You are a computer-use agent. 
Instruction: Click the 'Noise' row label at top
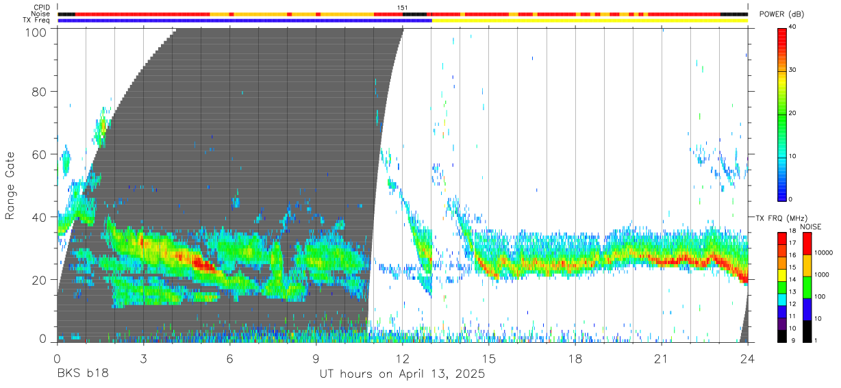[42, 14]
